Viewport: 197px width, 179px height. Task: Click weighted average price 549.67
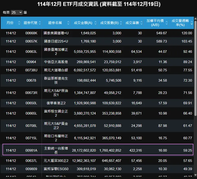click(x=162, y=33)
